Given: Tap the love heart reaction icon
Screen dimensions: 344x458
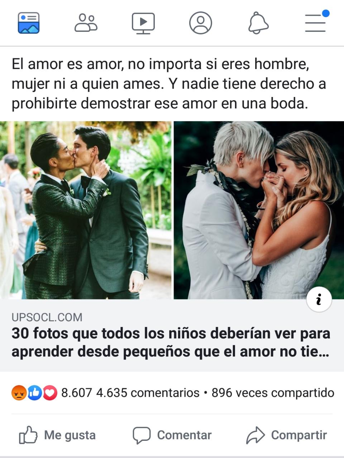Looking at the screenshot, I should point(50,393).
